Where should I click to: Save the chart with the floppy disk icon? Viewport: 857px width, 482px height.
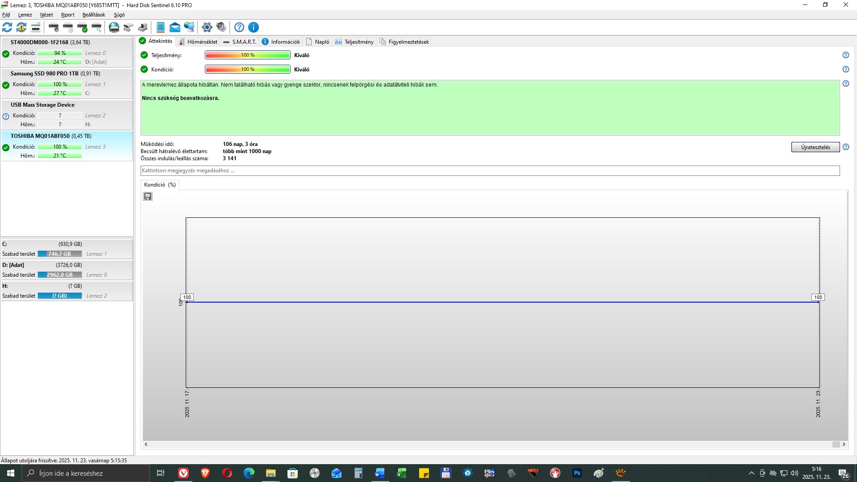click(x=148, y=196)
